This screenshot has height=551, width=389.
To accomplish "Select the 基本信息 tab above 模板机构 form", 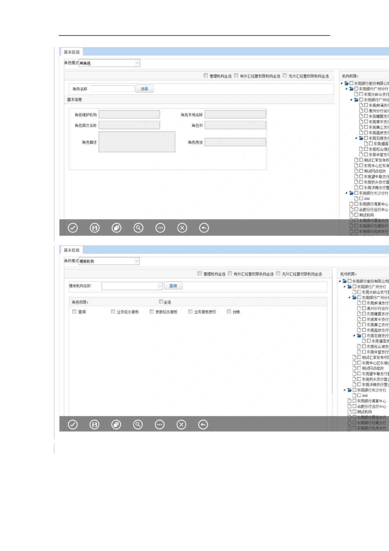I will click(x=72, y=250).
